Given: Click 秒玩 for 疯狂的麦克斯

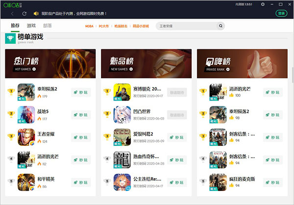Looking at the screenshot, I should [x=273, y=183].
